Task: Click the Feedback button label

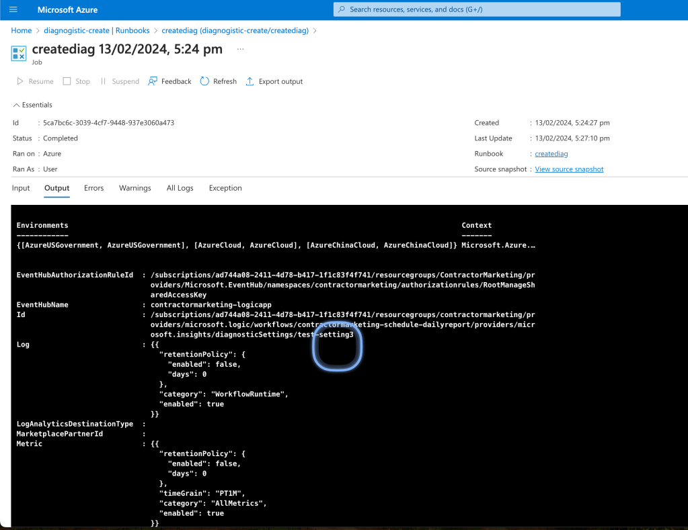Action: tap(176, 81)
